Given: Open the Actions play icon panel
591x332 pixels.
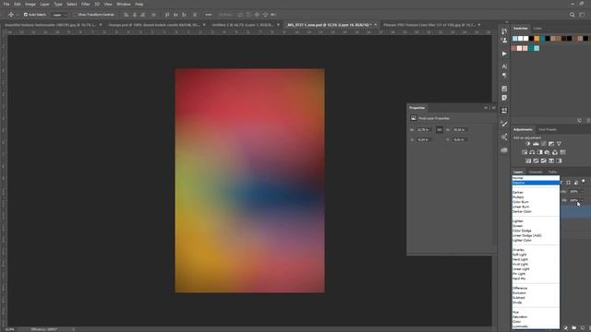Looking at the screenshot, I should tap(504, 53).
